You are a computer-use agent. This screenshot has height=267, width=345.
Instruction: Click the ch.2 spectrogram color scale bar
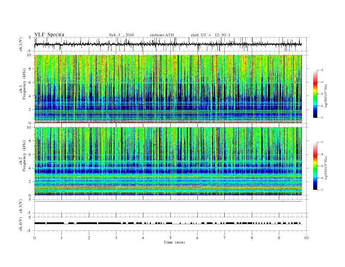pos(315,166)
